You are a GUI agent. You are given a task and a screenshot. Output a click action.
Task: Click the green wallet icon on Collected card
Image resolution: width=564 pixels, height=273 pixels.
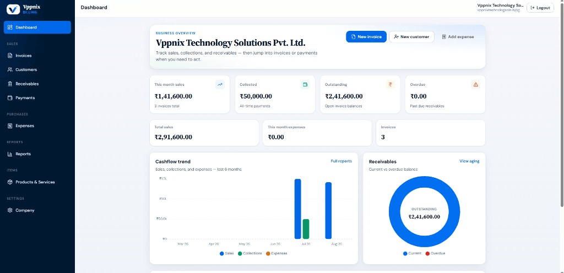click(305, 85)
